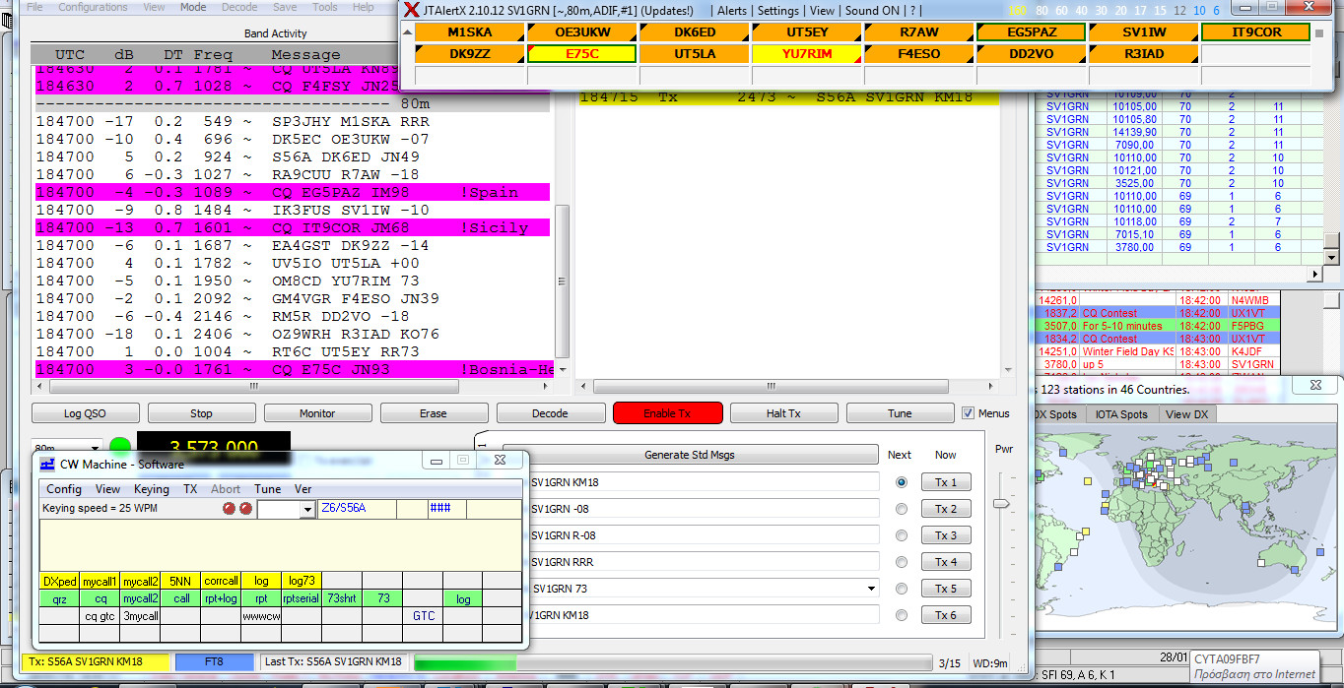Click the second red keying icon in CW Machine

click(x=245, y=509)
